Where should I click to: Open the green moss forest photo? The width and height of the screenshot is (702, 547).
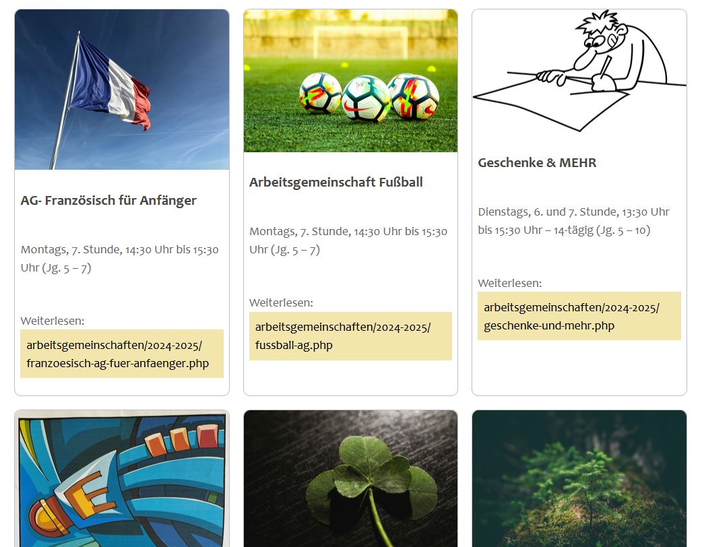(579, 478)
